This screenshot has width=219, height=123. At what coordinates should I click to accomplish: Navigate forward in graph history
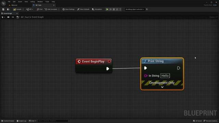coord(13,17)
